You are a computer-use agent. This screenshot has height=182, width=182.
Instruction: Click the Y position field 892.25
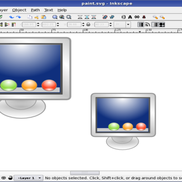[49, 25]
